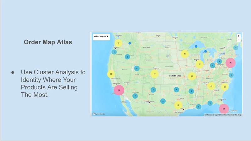251x141 pixels.
Task: Open the © OpenStreetMap attribution link
Action: tap(220, 115)
